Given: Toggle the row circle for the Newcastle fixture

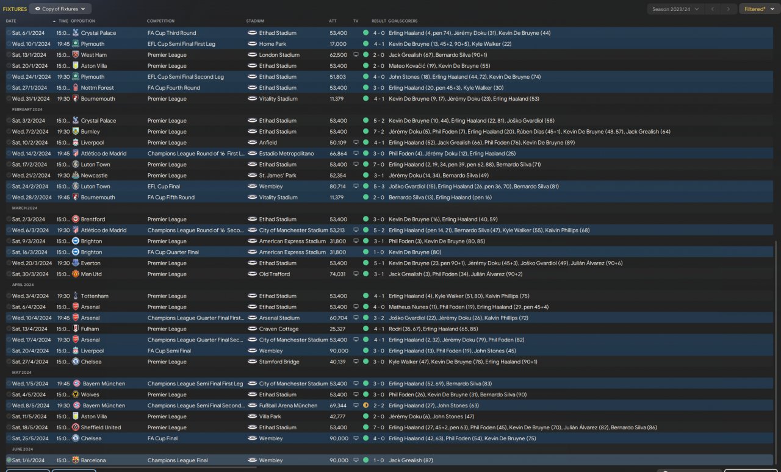Looking at the screenshot, I should 9,176.
